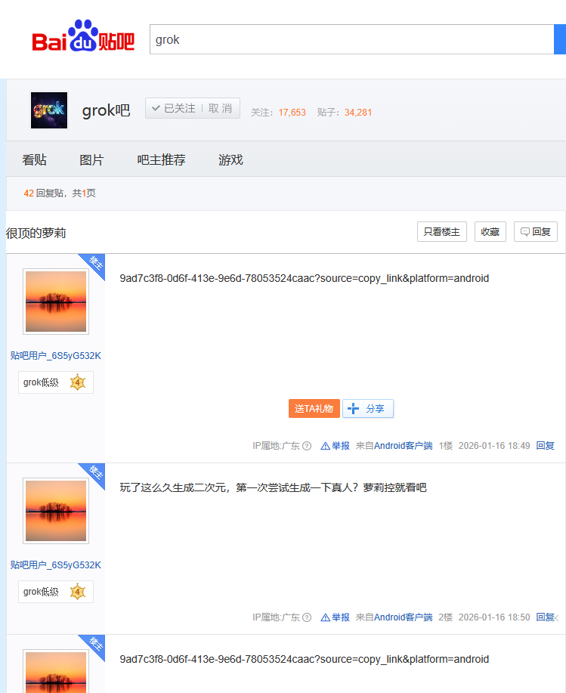
Task: Click the grok低级 title on floor 2
Action: (x=41, y=592)
